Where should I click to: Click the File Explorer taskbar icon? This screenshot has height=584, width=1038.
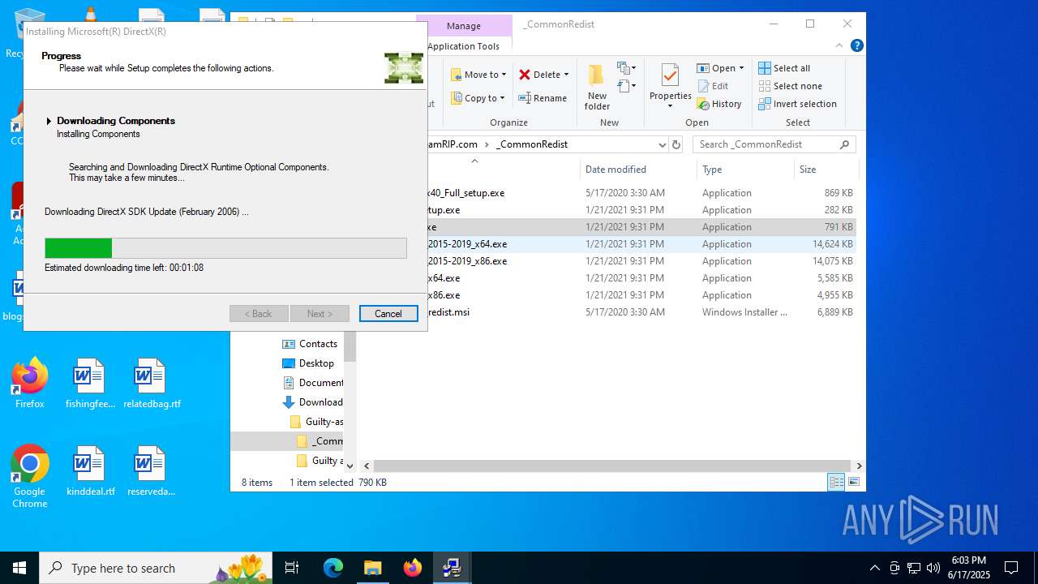pos(372,568)
